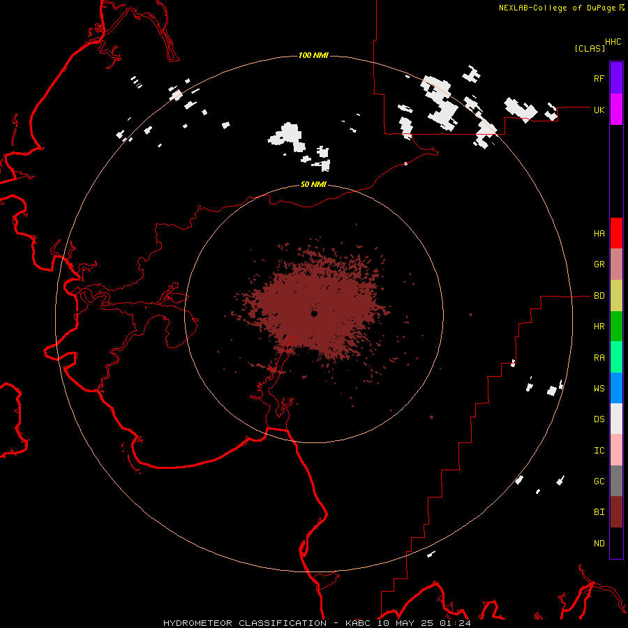Image resolution: width=628 pixels, height=628 pixels.
Task: Click the IC legend label
Action: tap(599, 451)
